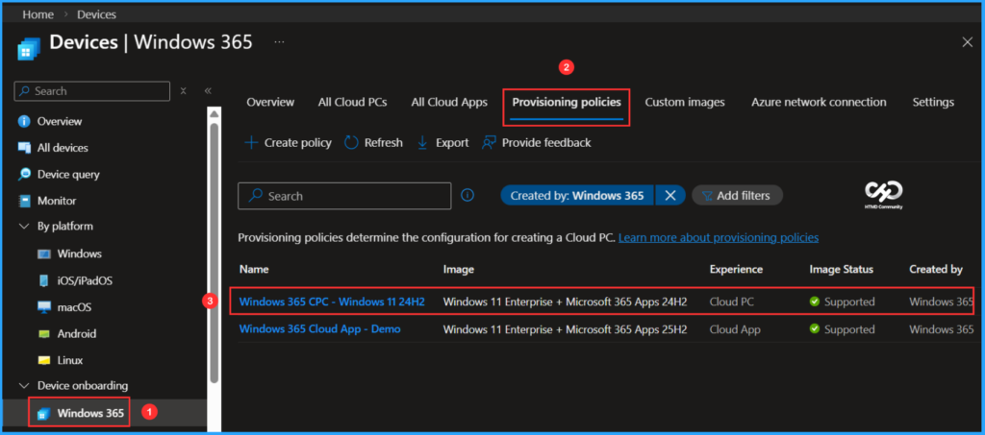This screenshot has height=435, width=985.
Task: Collapse the Device onboarding section
Action: tap(24, 385)
